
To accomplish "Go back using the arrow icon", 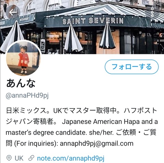I will tap(13, 12).
